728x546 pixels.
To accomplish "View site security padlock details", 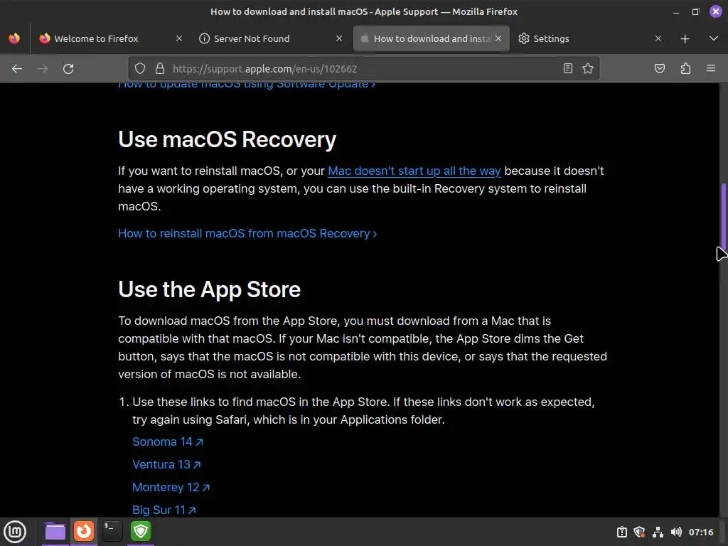I will coord(160,69).
